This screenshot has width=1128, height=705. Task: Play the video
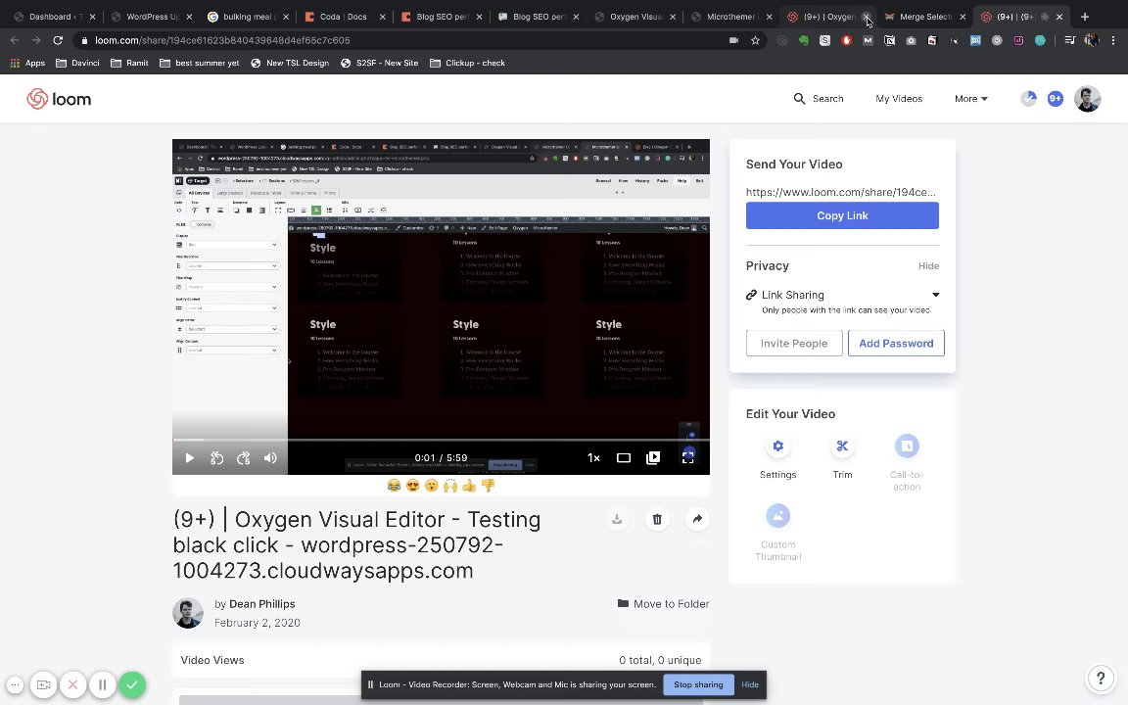coord(189,457)
